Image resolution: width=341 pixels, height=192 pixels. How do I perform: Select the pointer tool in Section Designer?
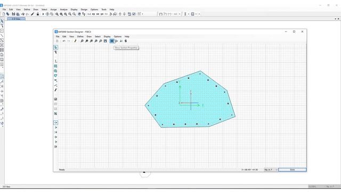55,47
